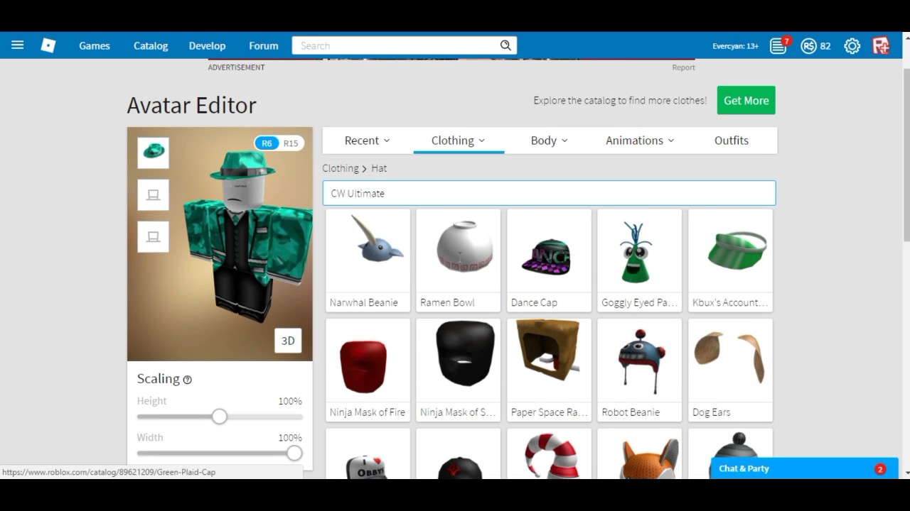Open the Outfits tab
Viewport: 910px width, 511px height.
[732, 141]
